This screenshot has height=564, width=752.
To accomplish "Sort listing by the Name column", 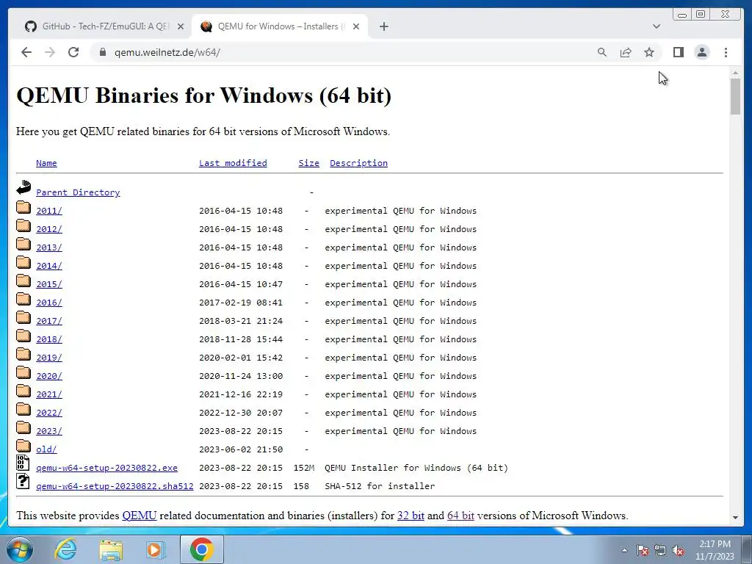I will [46, 163].
